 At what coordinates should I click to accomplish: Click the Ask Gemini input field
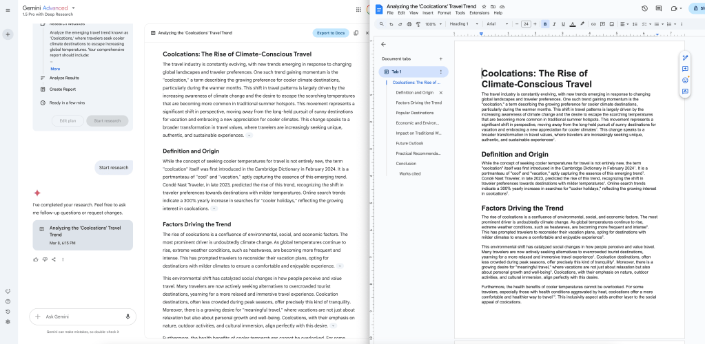pyautogui.click(x=79, y=316)
